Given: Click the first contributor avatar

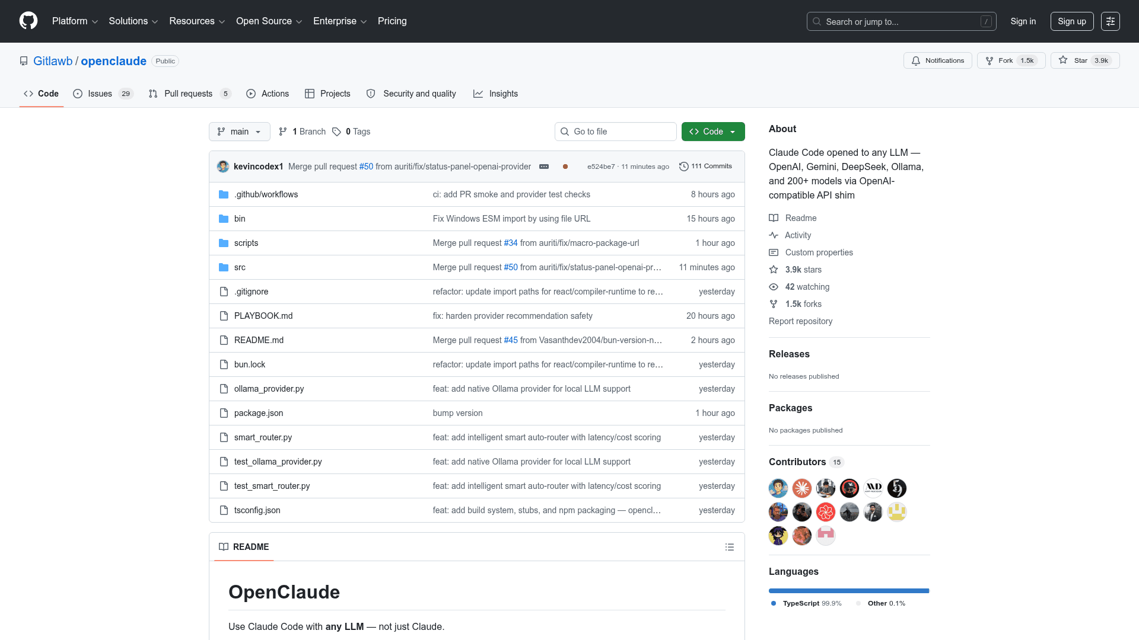Looking at the screenshot, I should 778,488.
